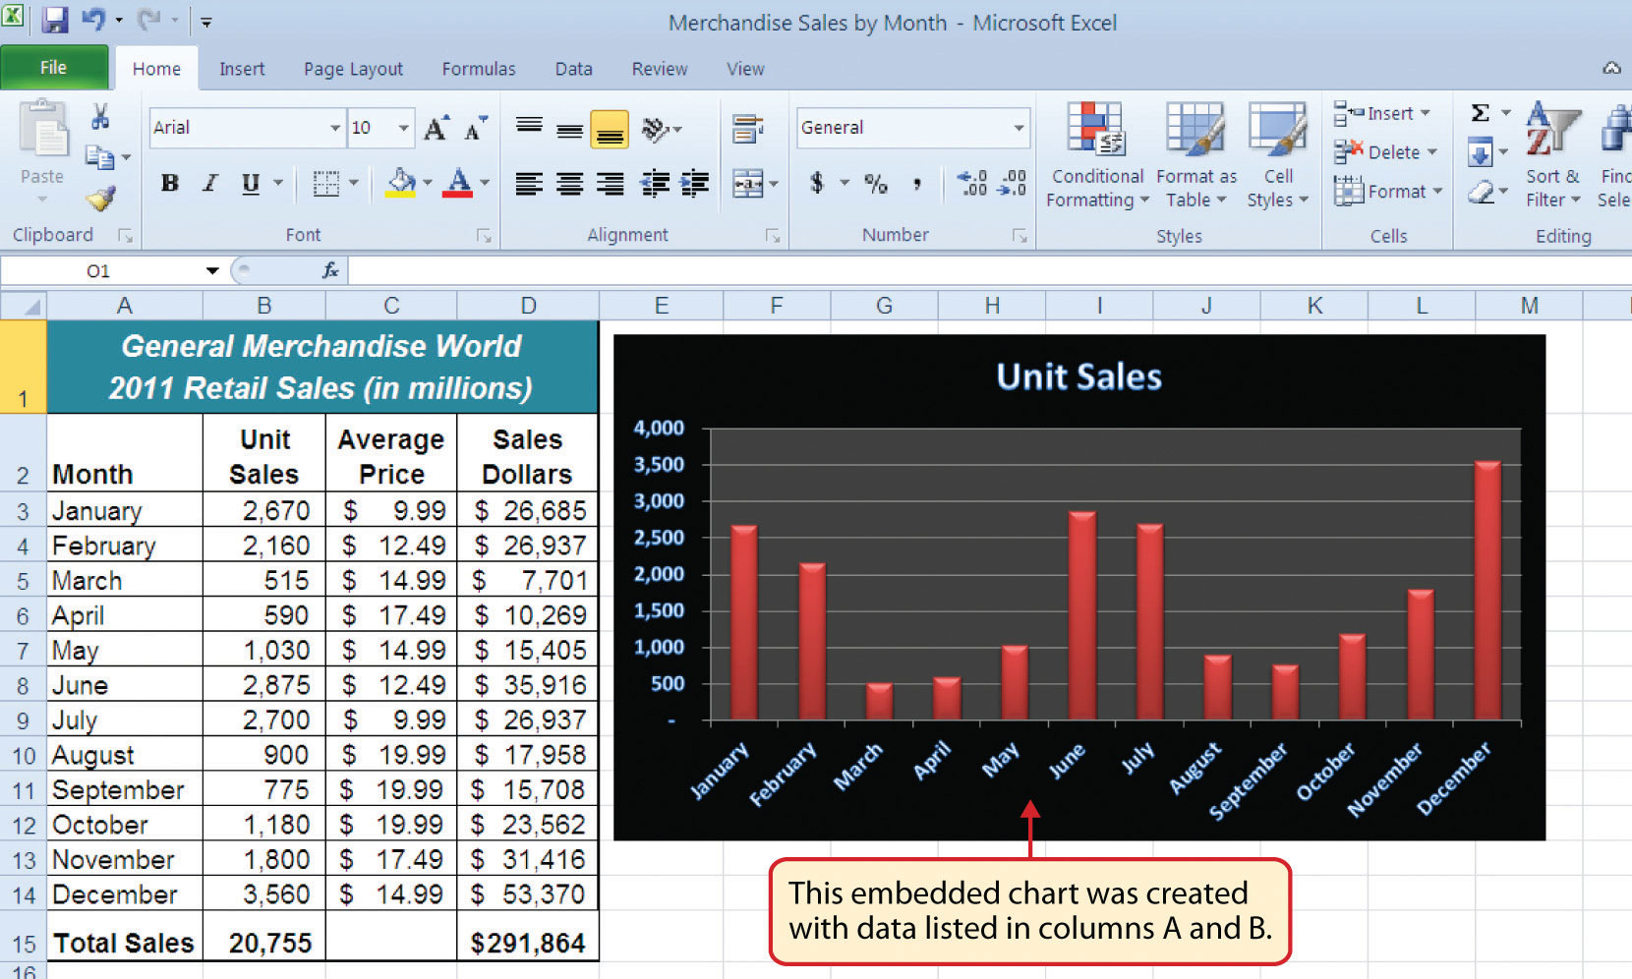Click the File menu button
Viewport: 1632px width, 979px height.
click(x=54, y=68)
